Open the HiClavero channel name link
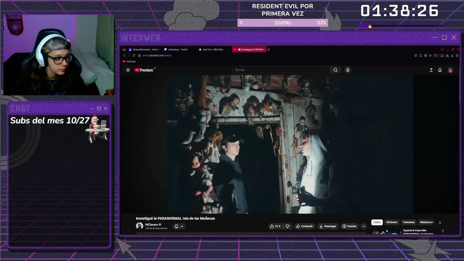464x261 pixels. (152, 225)
